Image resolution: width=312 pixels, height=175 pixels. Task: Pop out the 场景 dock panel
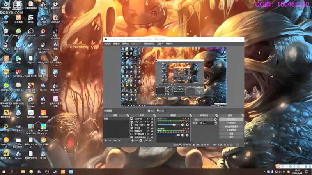(x=128, y=115)
